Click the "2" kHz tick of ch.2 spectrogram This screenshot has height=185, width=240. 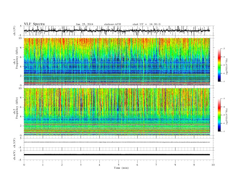(21, 126)
